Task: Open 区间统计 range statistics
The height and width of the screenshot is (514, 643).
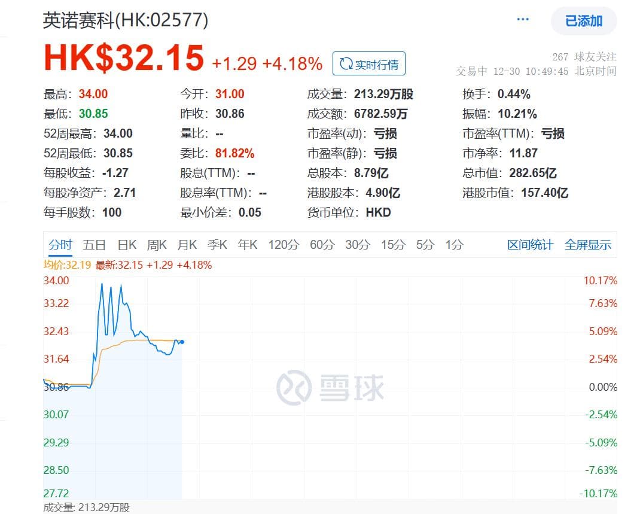Action: click(x=530, y=245)
